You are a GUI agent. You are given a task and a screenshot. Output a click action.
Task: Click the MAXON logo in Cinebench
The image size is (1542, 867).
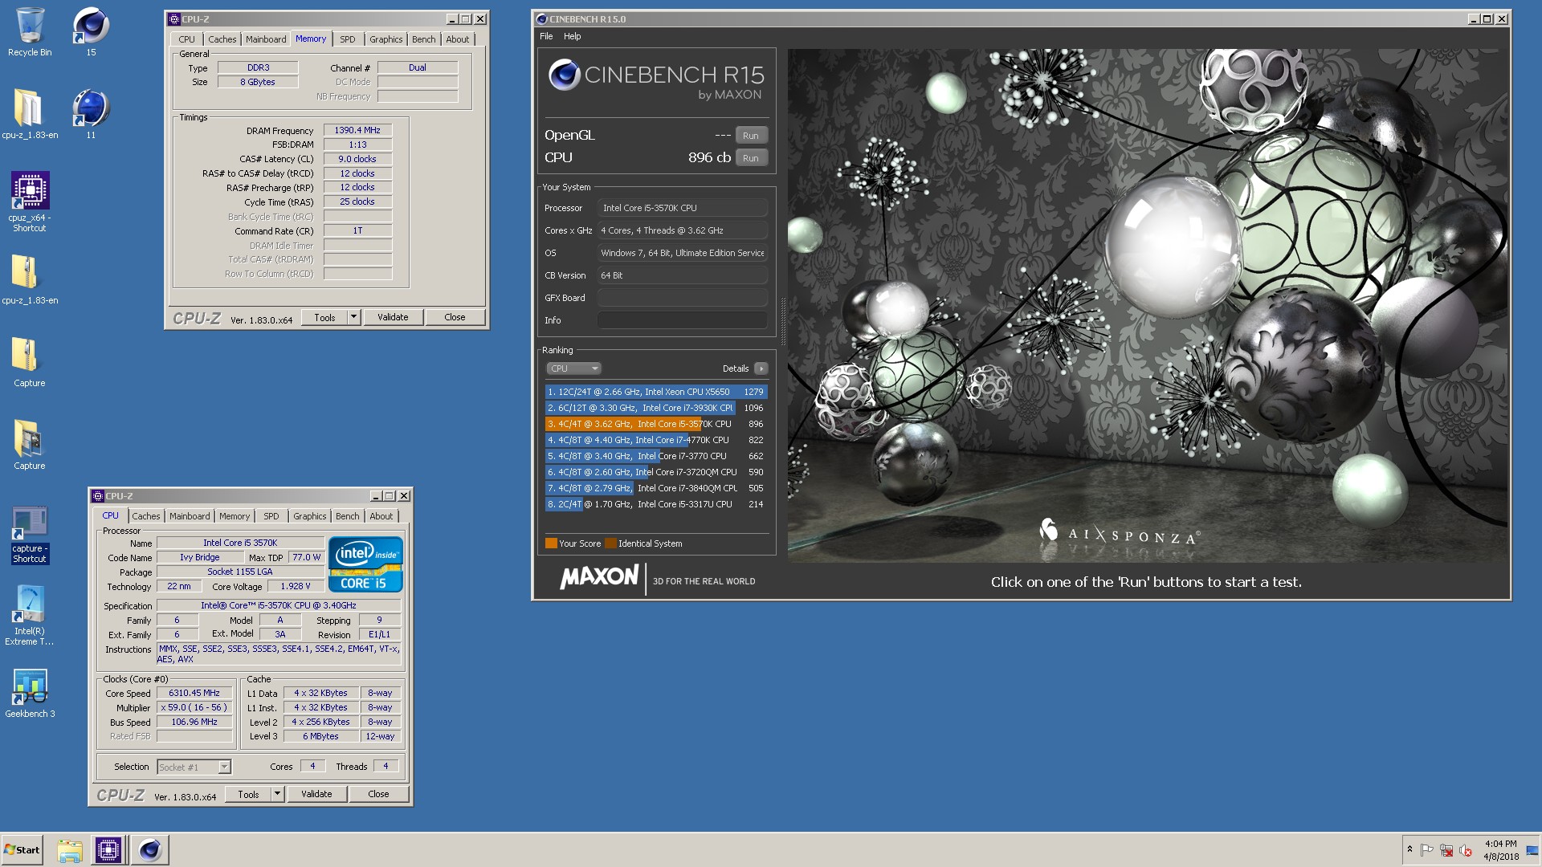(x=599, y=578)
